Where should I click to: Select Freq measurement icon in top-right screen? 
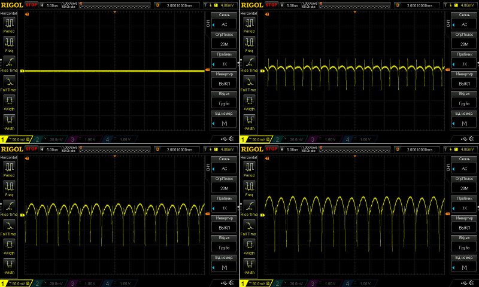point(250,42)
